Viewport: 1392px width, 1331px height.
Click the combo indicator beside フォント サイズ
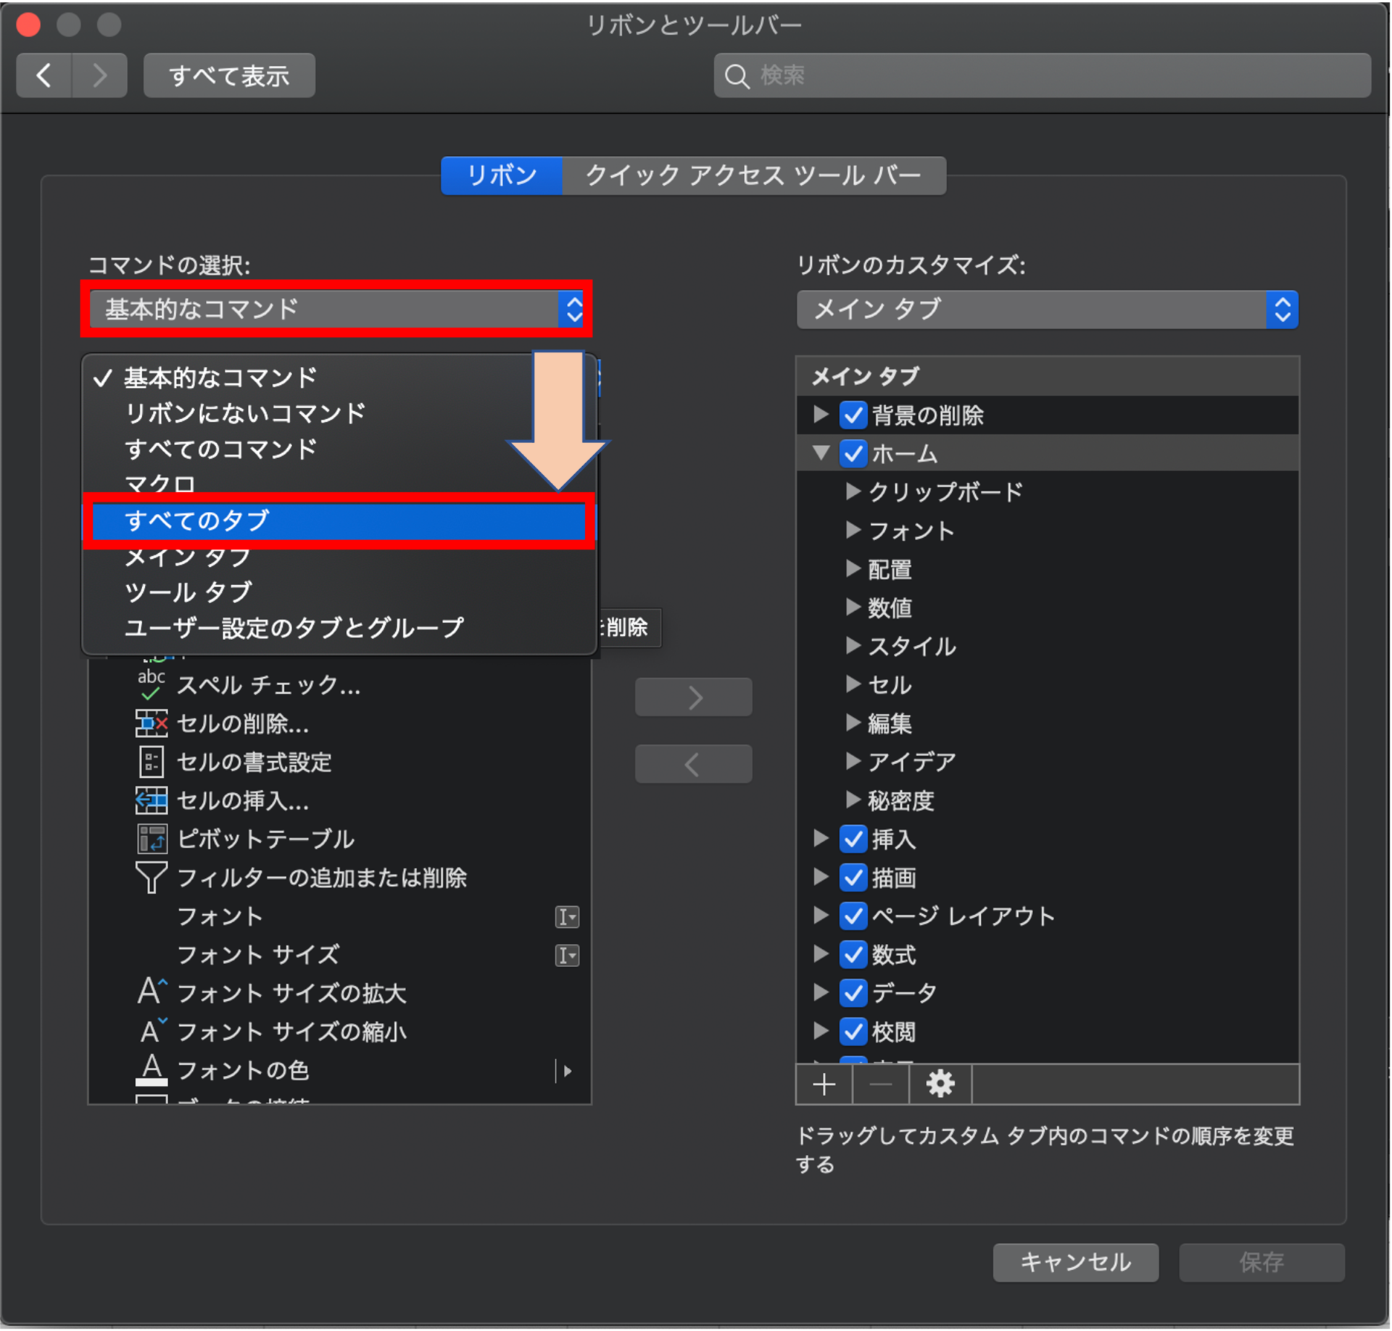[x=567, y=956]
